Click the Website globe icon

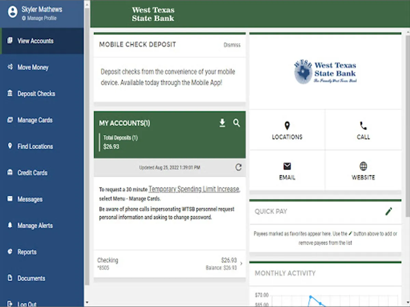click(363, 167)
